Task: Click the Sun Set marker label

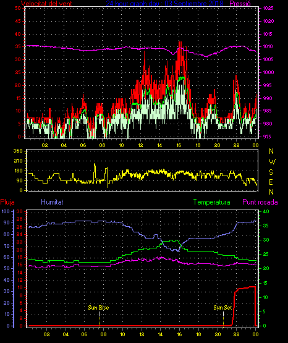Action: (222, 308)
